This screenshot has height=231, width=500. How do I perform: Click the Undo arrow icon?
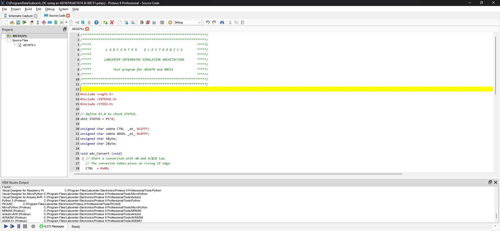[208, 22]
